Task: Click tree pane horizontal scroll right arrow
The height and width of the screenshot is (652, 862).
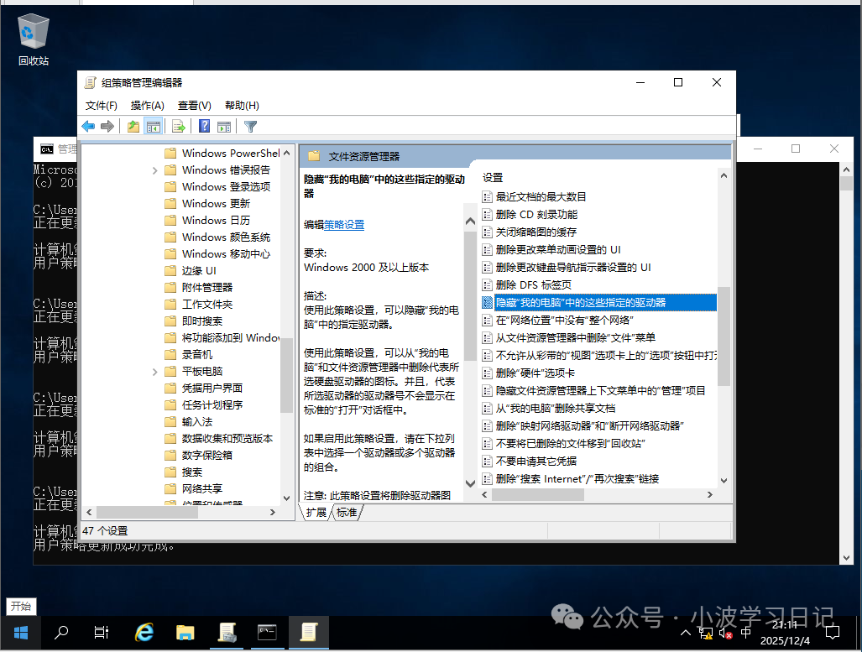Action: tap(273, 512)
